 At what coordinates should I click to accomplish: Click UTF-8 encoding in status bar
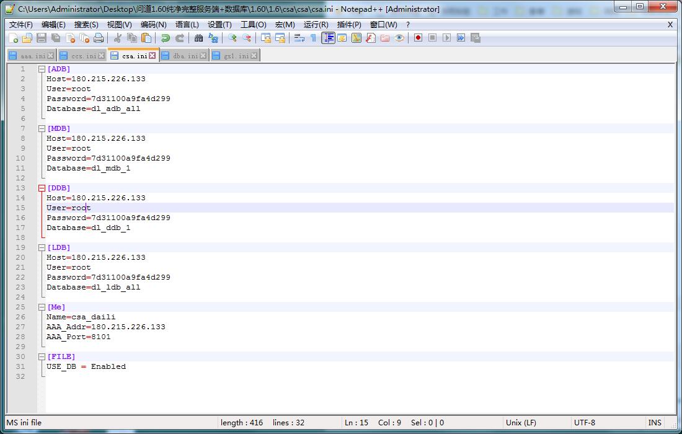point(584,423)
